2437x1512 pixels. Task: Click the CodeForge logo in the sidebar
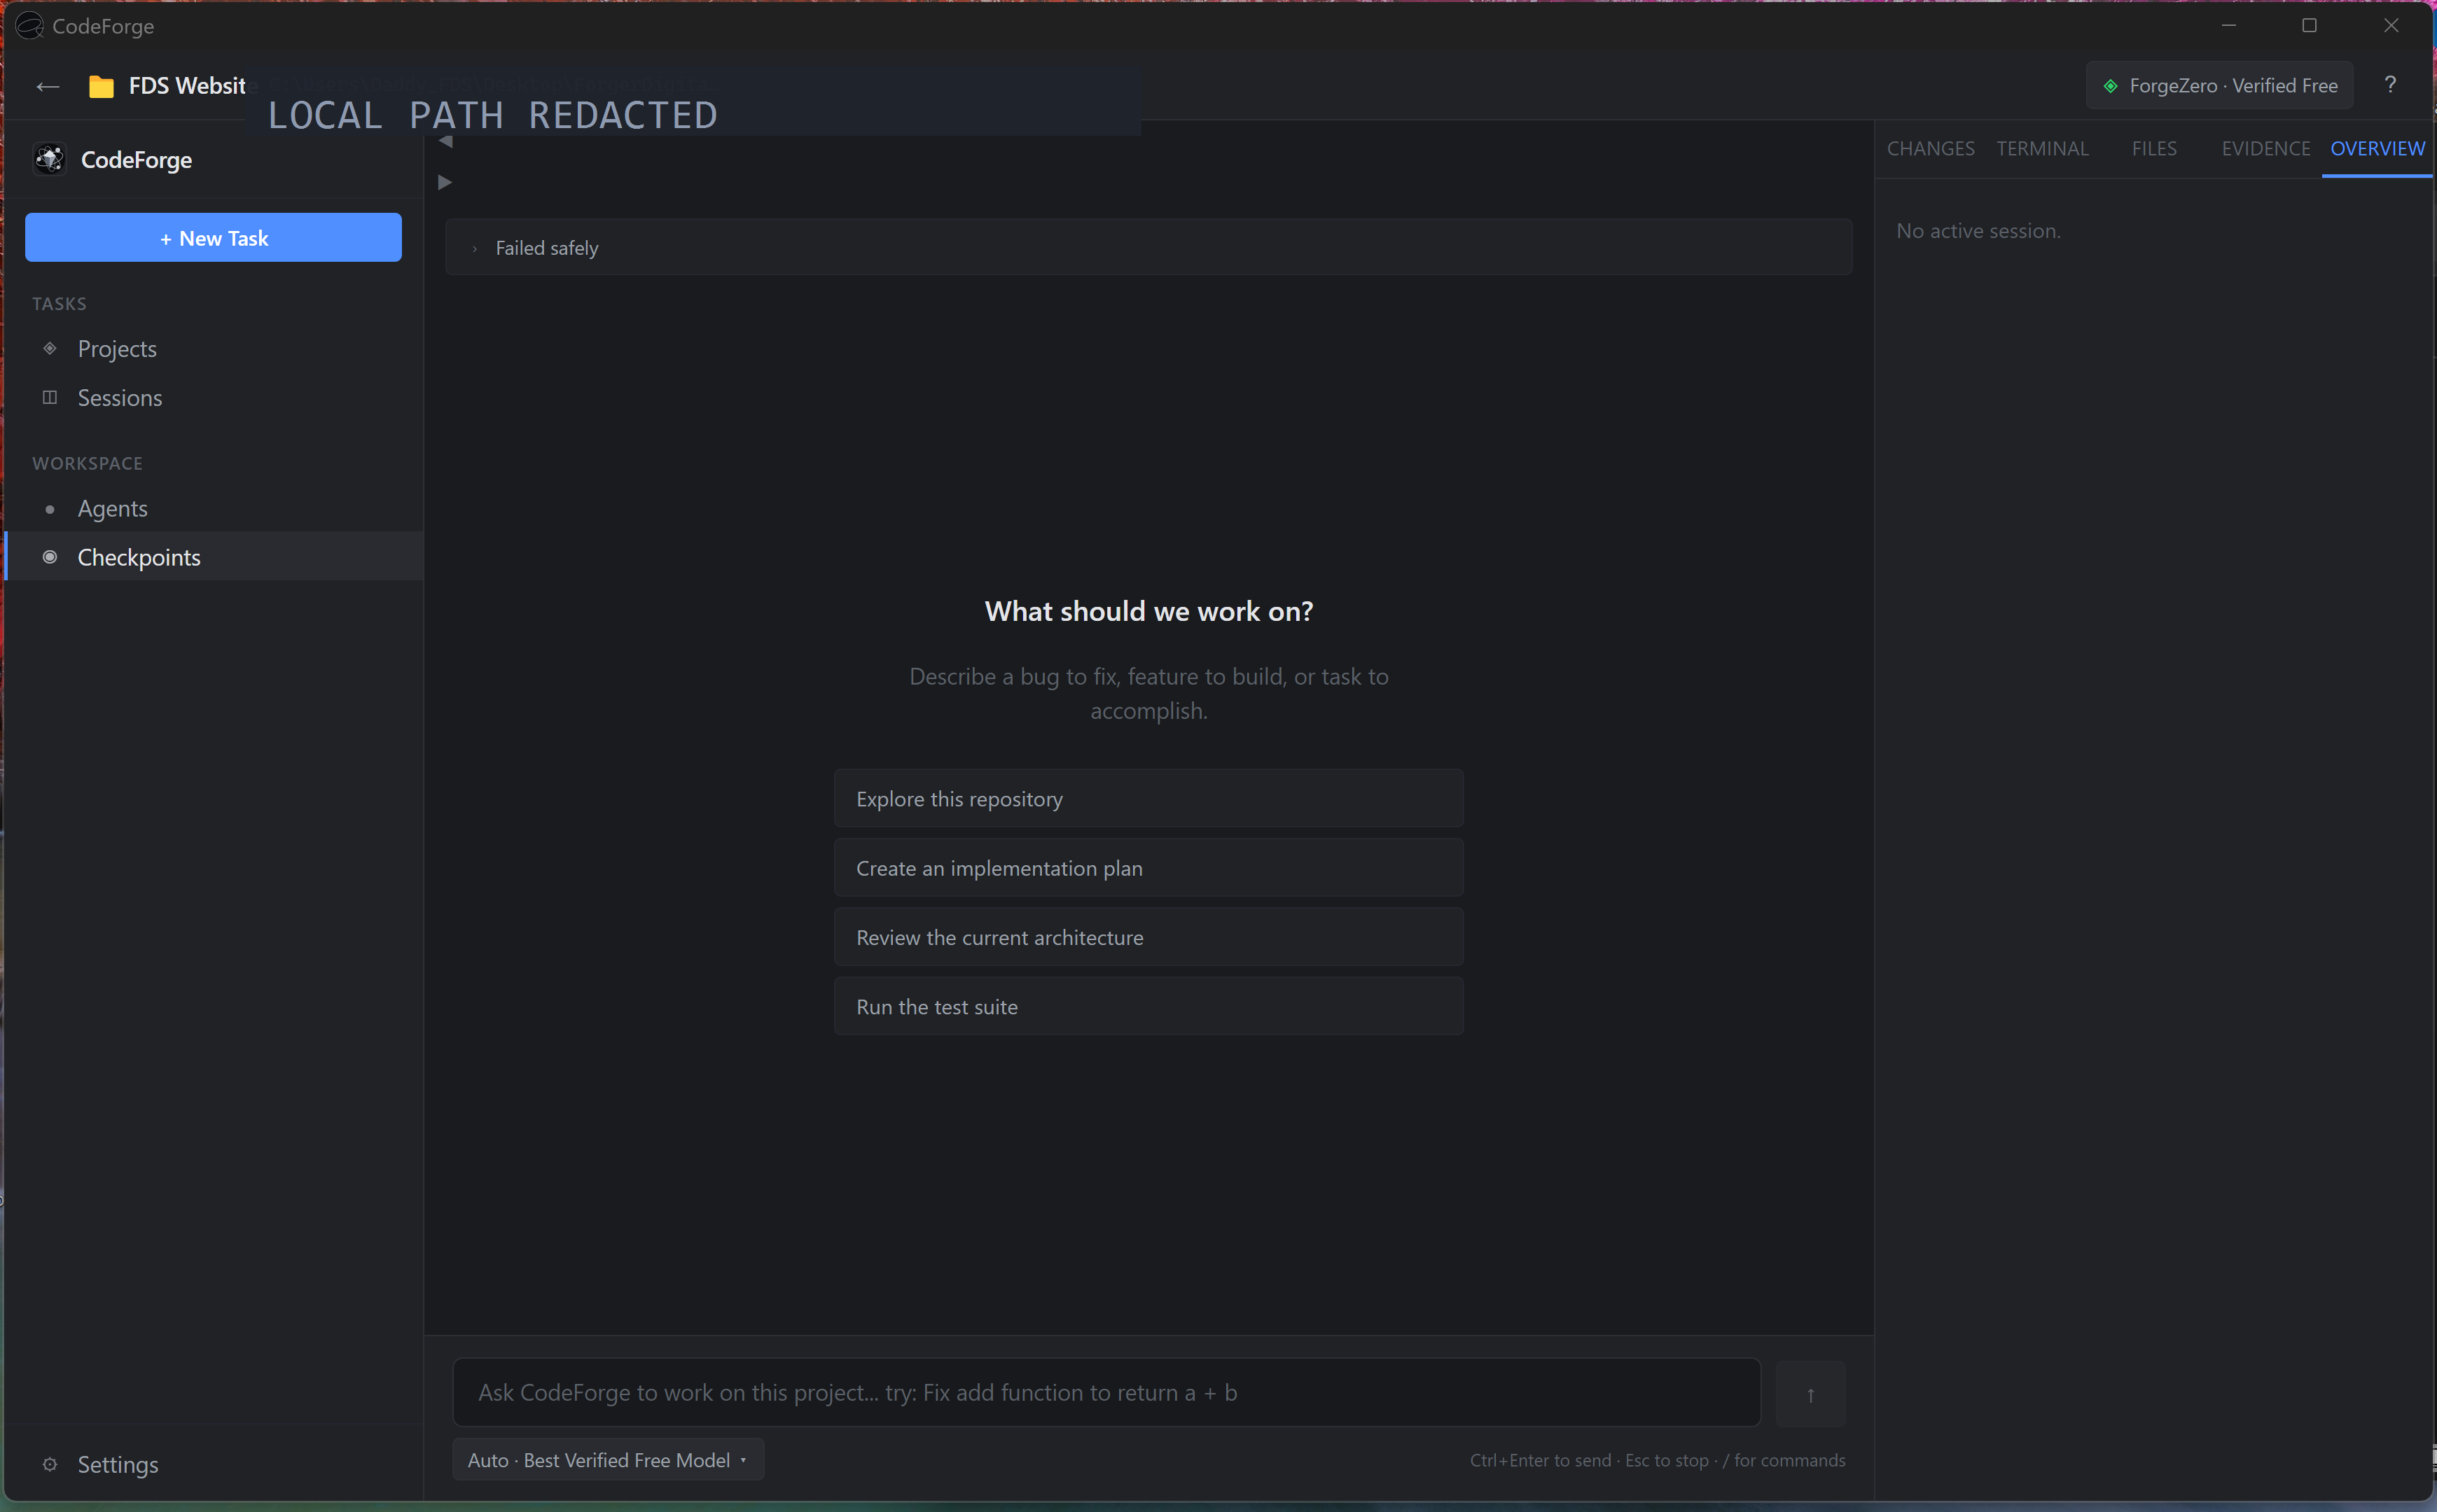click(50, 159)
